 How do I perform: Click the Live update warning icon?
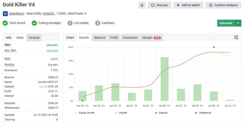(x=70, y=23)
